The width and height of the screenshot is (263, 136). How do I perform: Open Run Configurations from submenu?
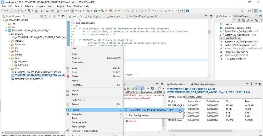[x=153, y=115]
